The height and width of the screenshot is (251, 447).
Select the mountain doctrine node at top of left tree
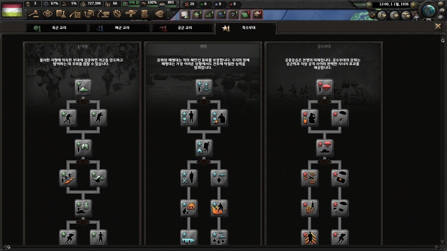[83, 87]
